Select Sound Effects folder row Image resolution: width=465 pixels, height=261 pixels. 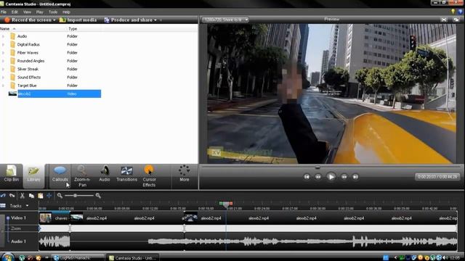50,78
